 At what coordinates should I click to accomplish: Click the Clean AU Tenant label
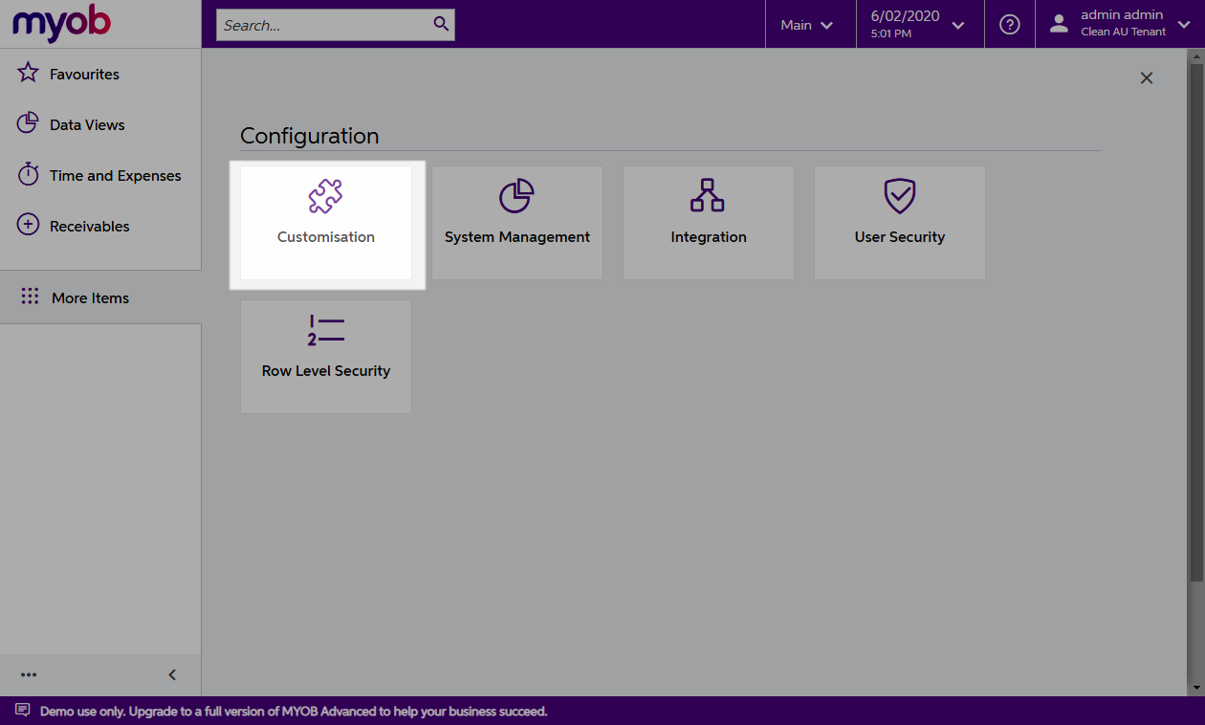pos(1124,33)
